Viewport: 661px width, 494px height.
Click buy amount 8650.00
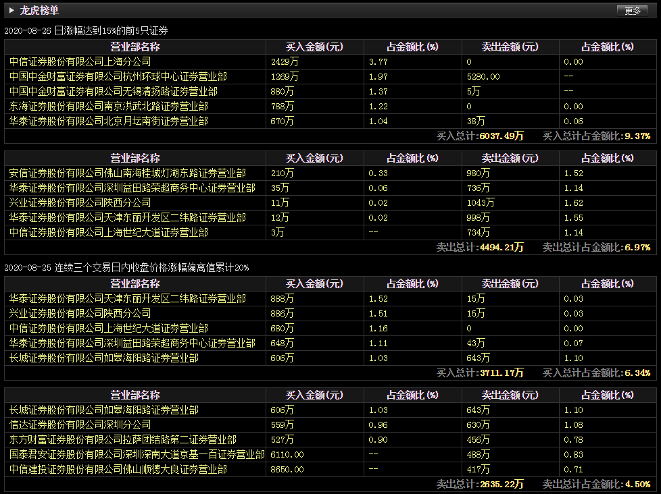coord(287,469)
